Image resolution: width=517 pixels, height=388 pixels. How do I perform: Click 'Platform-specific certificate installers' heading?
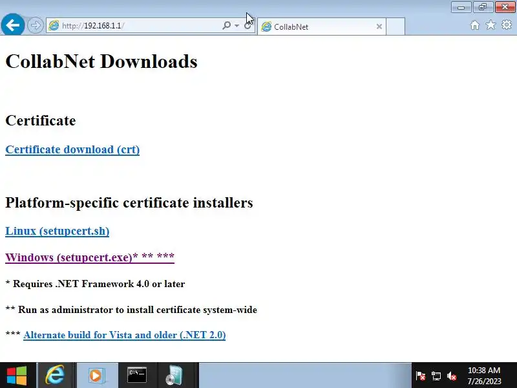coord(129,202)
